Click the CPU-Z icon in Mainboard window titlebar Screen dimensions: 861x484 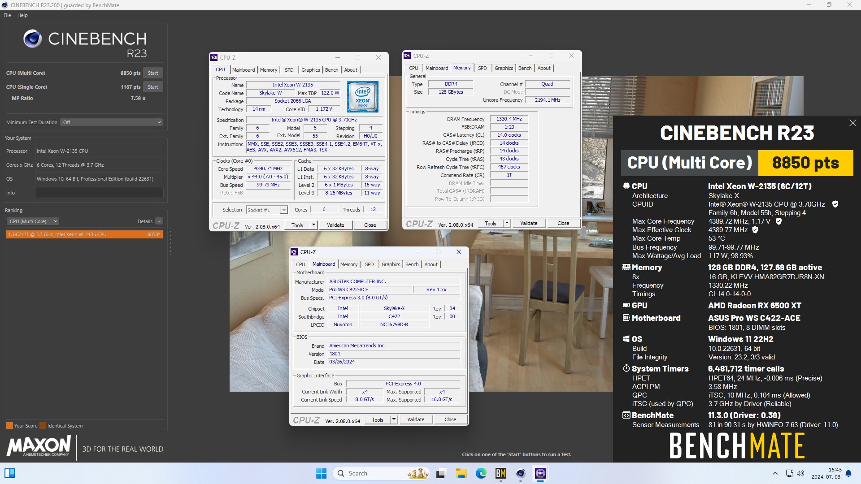pyautogui.click(x=294, y=252)
